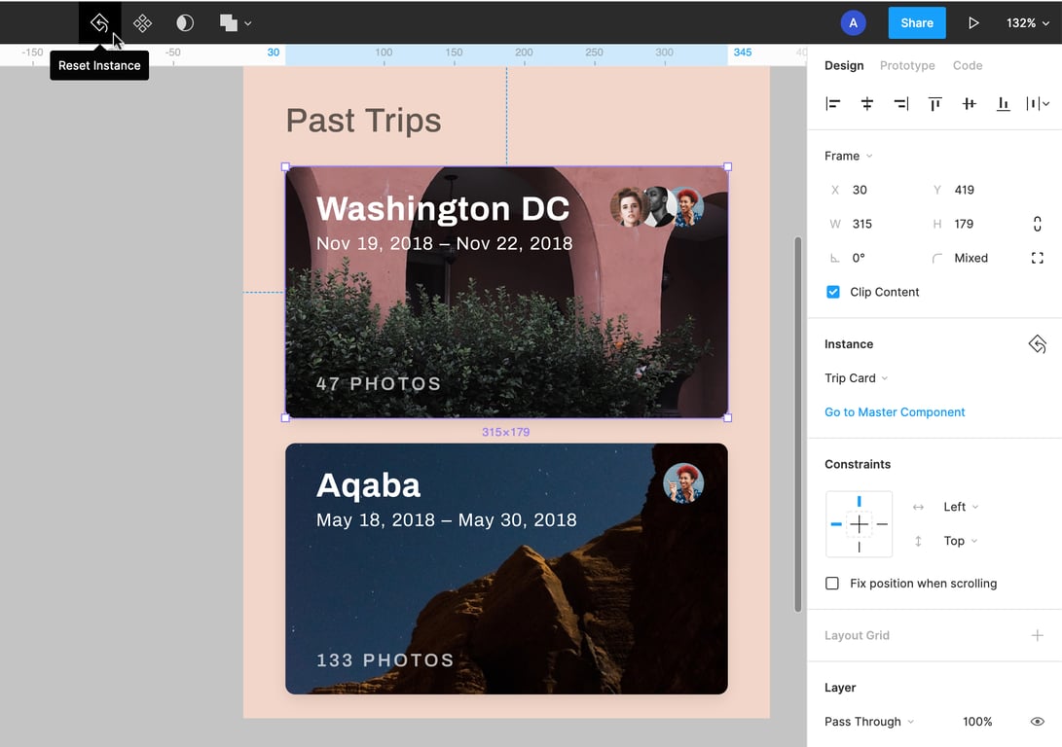Align selection to top edge

click(934, 103)
